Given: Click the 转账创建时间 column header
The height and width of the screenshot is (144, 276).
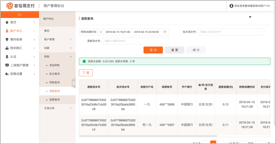Looking at the screenshot, I should click(247, 87).
